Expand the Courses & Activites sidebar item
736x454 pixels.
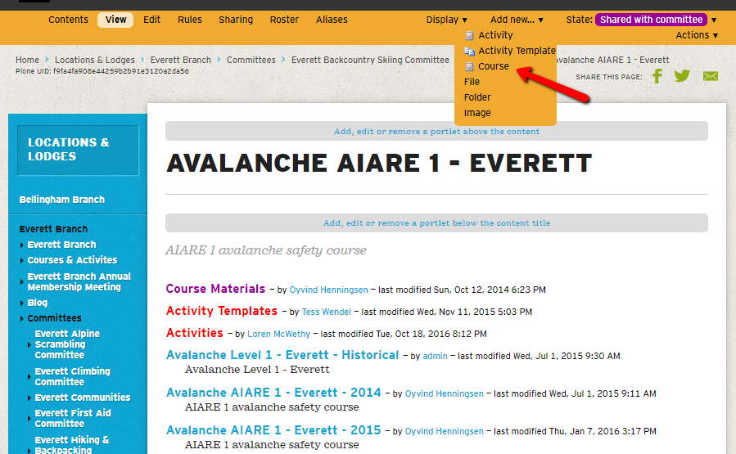(x=22, y=260)
